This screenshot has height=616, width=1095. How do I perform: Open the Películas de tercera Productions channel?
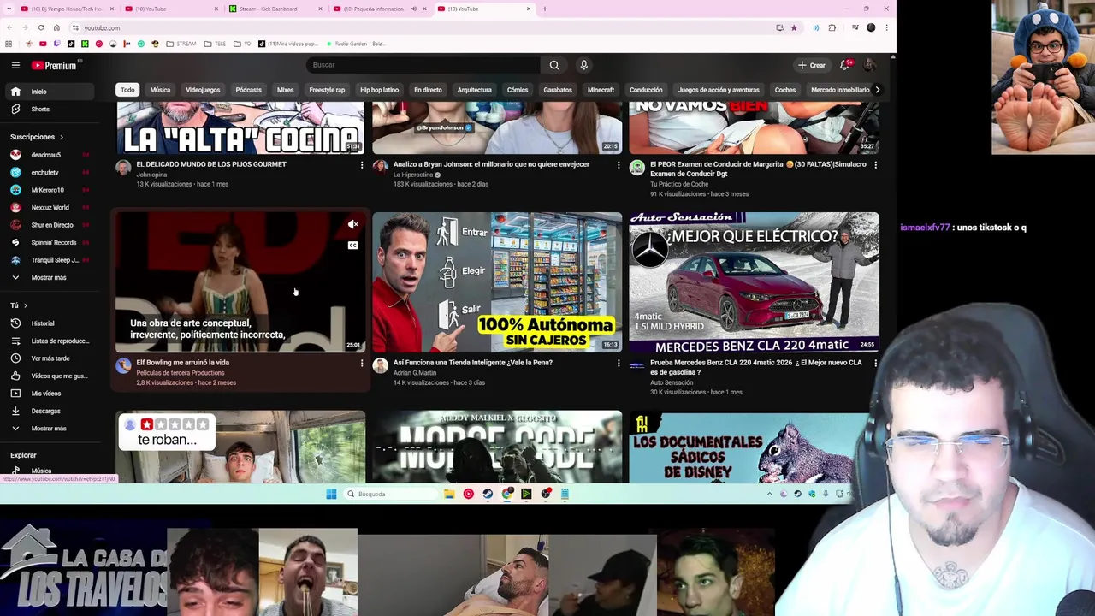click(180, 373)
